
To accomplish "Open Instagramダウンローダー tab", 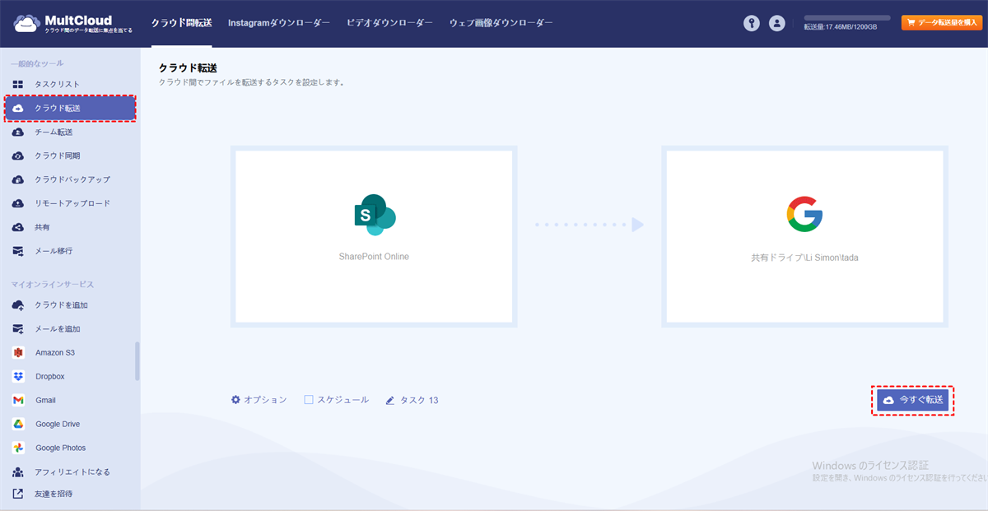I will 279,23.
